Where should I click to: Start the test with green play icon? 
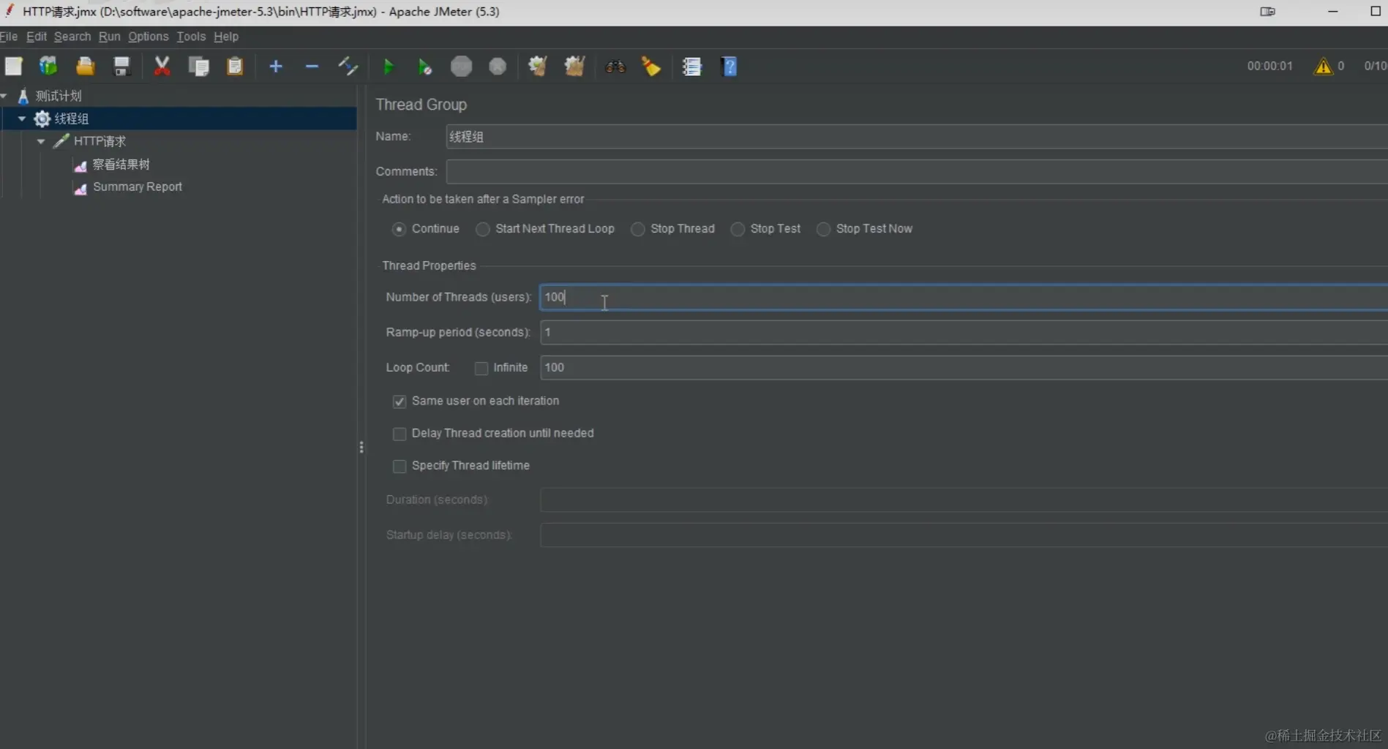tap(389, 67)
